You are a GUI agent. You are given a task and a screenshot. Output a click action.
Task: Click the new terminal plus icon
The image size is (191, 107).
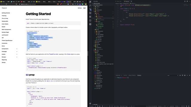(x=180, y=75)
